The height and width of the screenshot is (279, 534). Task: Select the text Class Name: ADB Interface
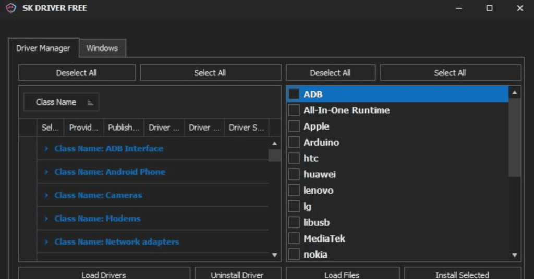point(108,148)
